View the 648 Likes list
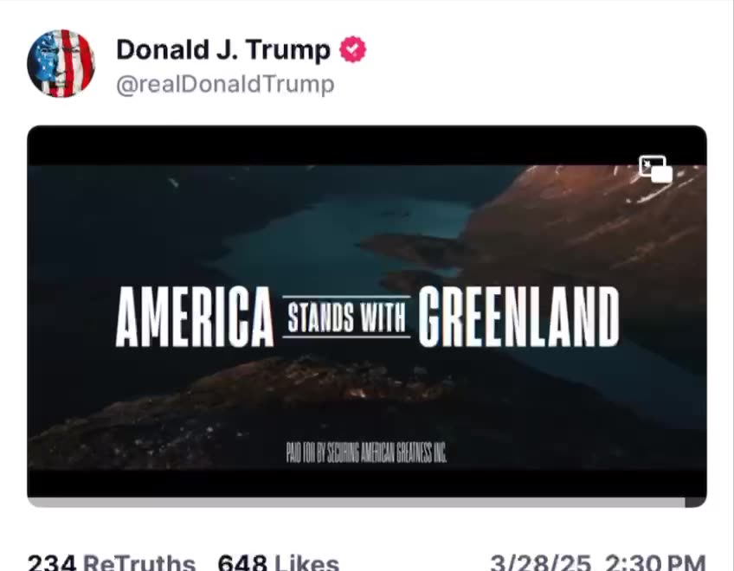The image size is (734, 571). [279, 562]
